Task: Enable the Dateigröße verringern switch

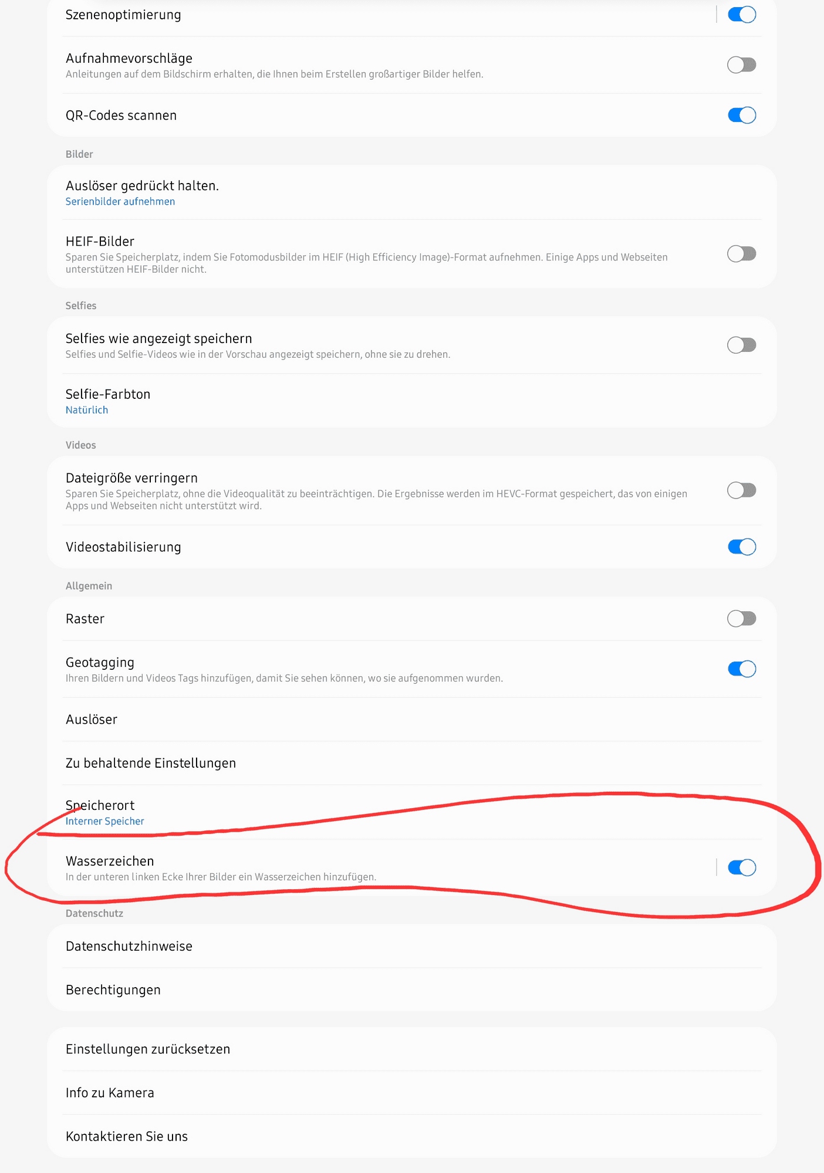Action: (x=741, y=490)
